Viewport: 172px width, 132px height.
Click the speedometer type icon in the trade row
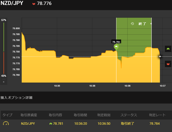pyautogui.click(x=6, y=123)
